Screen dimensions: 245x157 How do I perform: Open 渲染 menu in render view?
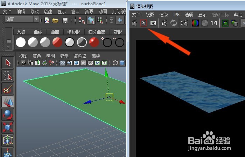click(x=163, y=15)
